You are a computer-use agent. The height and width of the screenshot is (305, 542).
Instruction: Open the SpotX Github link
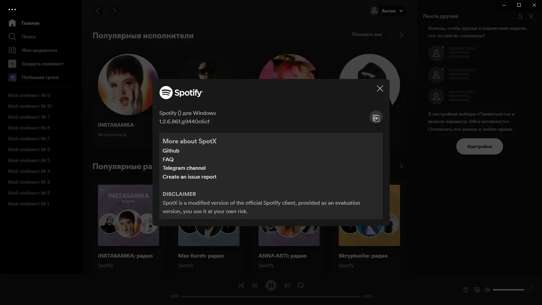pyautogui.click(x=171, y=150)
